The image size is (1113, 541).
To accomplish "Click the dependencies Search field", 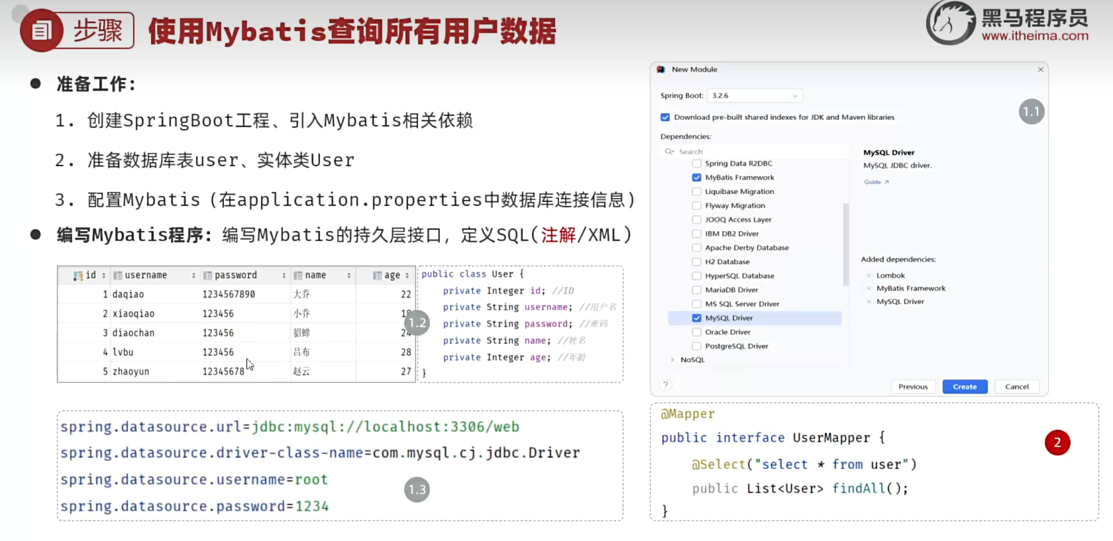I will point(755,152).
